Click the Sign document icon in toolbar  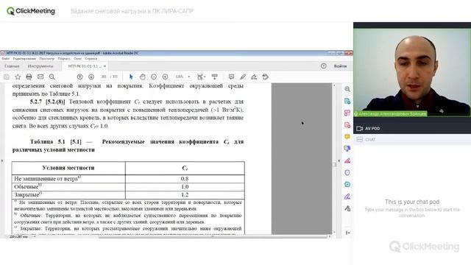pos(254,77)
